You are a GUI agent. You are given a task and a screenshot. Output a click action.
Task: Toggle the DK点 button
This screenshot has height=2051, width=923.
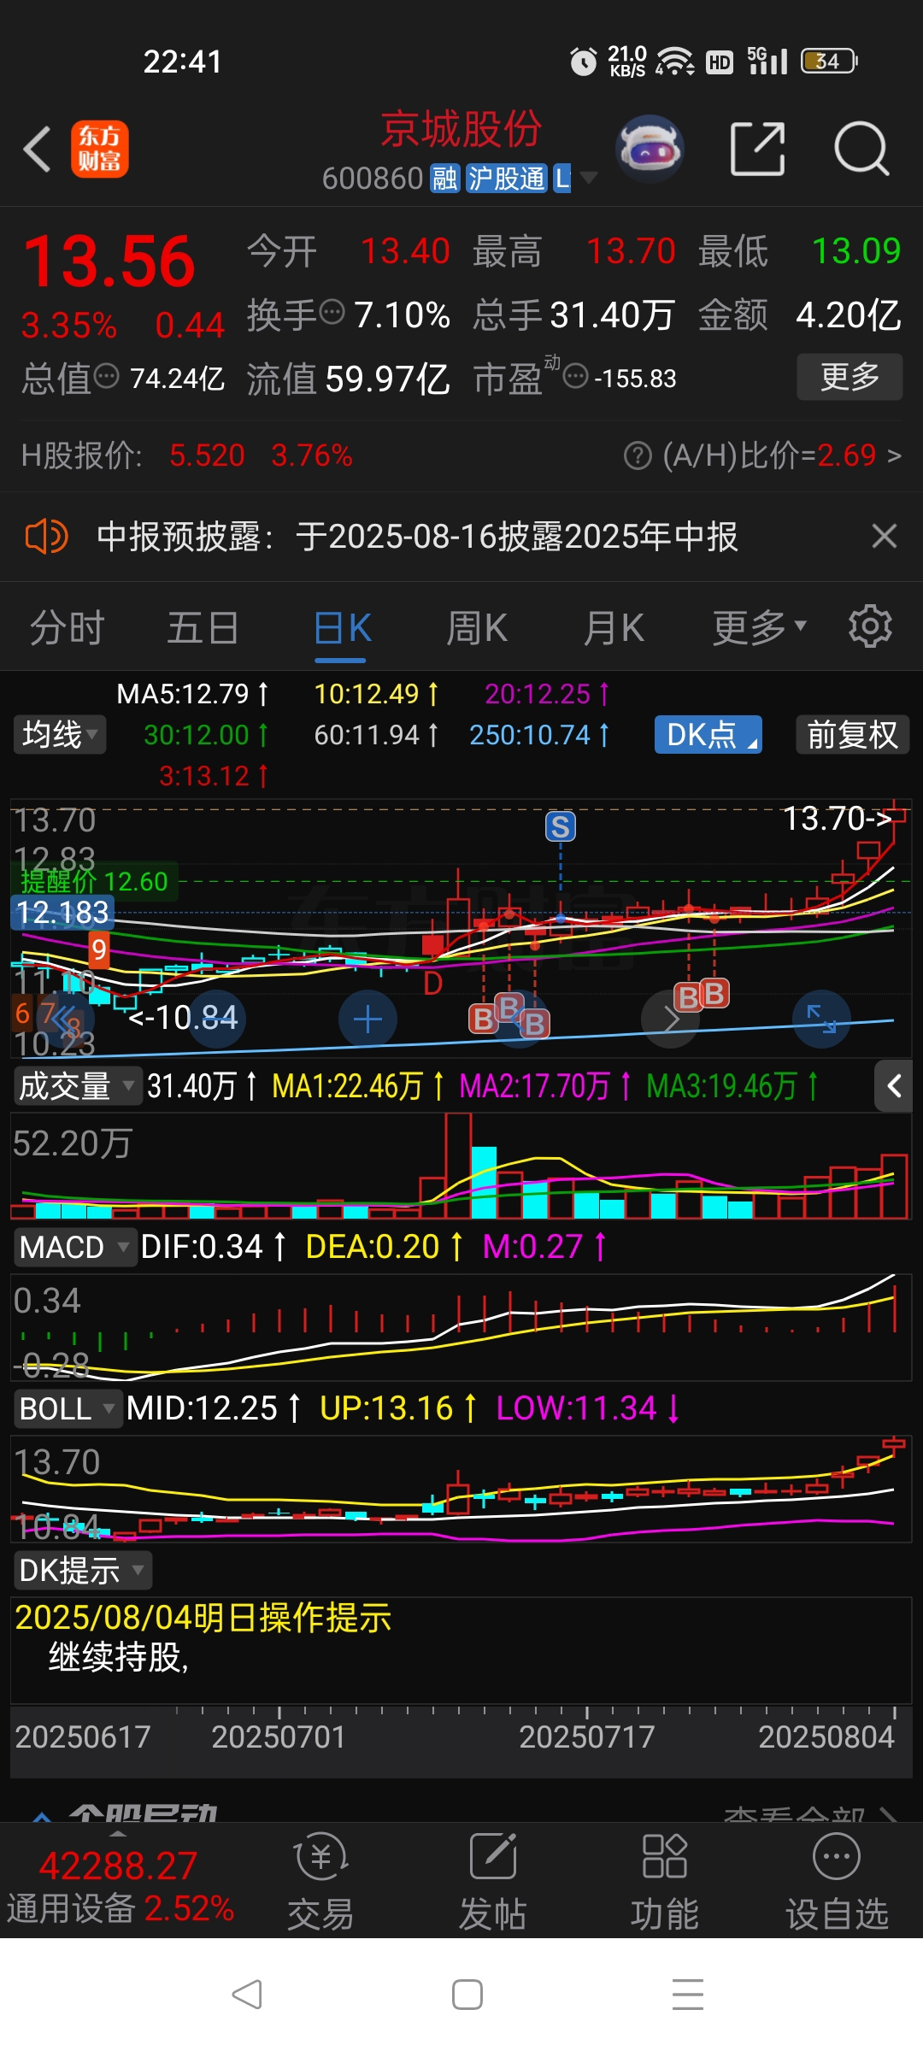pyautogui.click(x=708, y=735)
